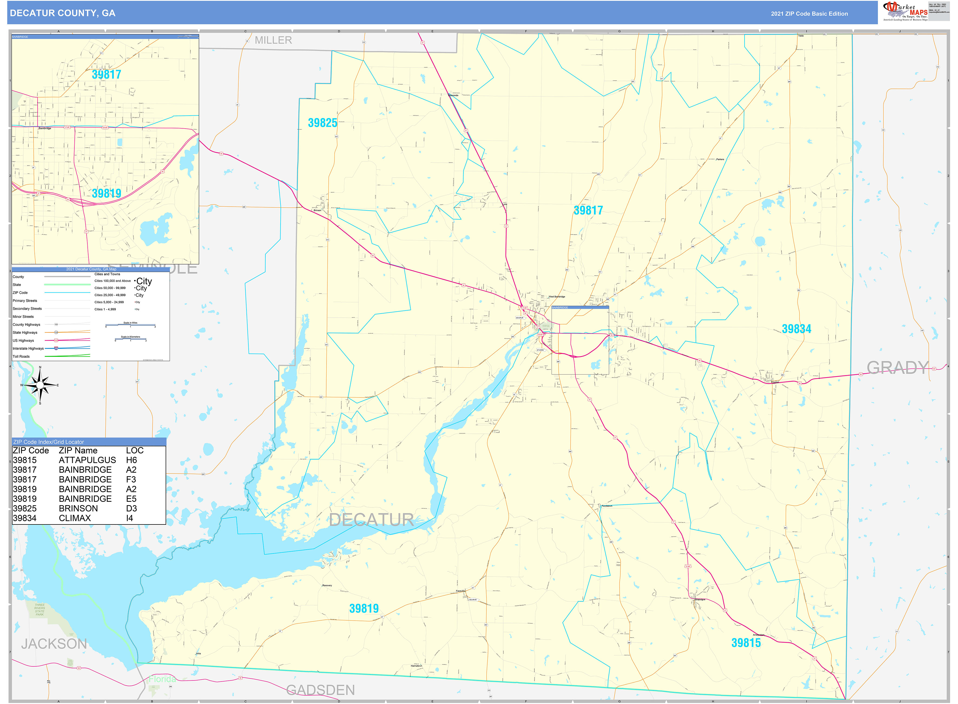This screenshot has width=958, height=704.
Task: Click the 39817 label inside the inset map
Action: (106, 74)
